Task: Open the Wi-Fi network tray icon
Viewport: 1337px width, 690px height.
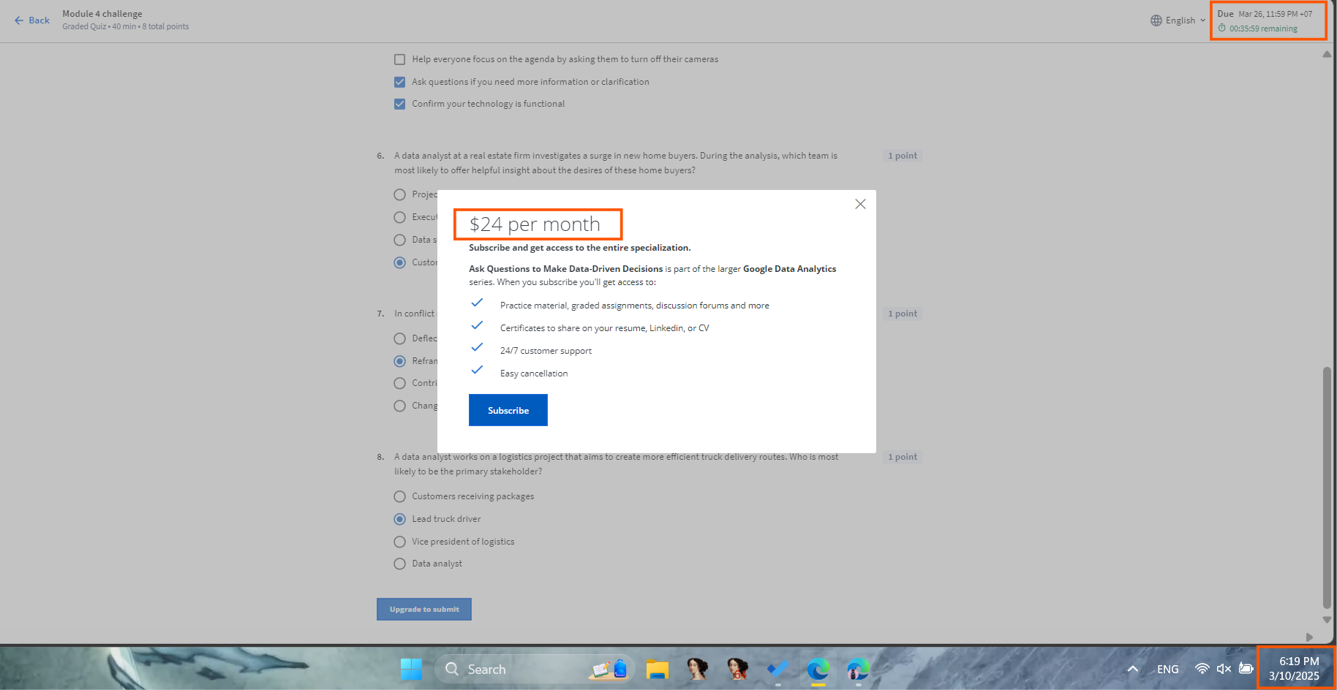Action: click(x=1202, y=669)
